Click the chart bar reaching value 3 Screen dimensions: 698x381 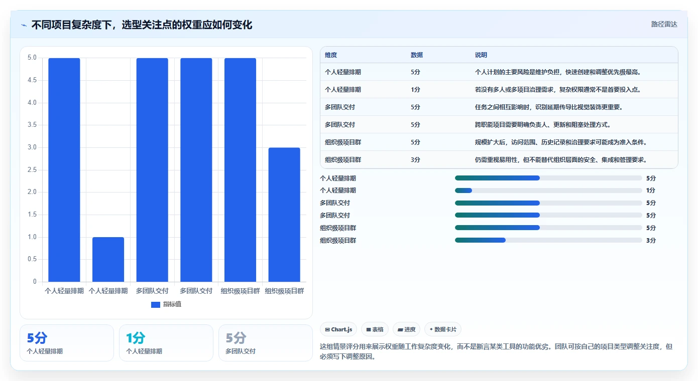(x=284, y=215)
